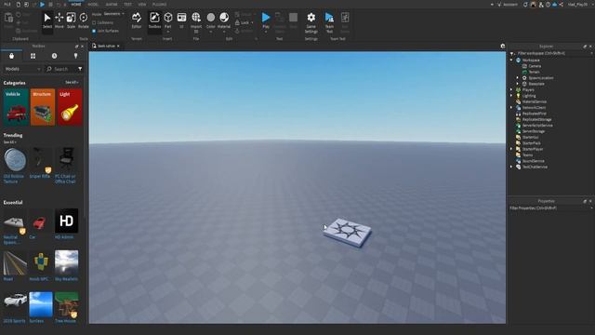This screenshot has height=335, width=595.
Task: Click the share icon near username
Action: (x=561, y=5)
